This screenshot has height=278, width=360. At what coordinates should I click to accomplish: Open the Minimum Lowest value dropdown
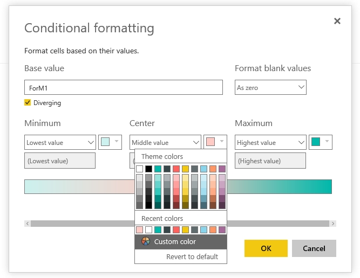(60, 142)
